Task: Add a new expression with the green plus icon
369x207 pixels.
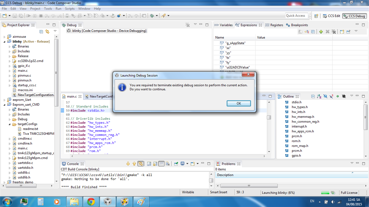Action: click(321, 31)
